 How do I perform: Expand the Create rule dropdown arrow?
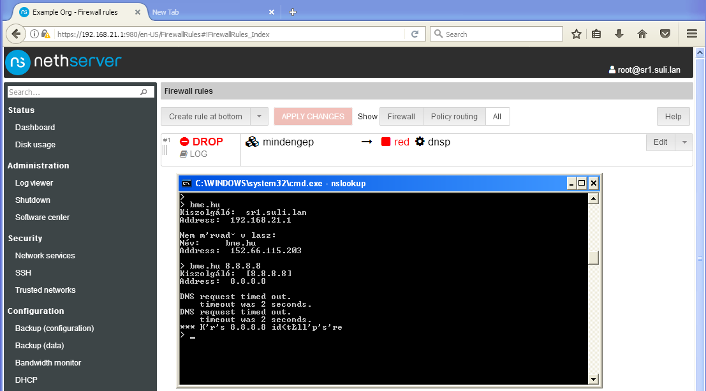click(259, 117)
